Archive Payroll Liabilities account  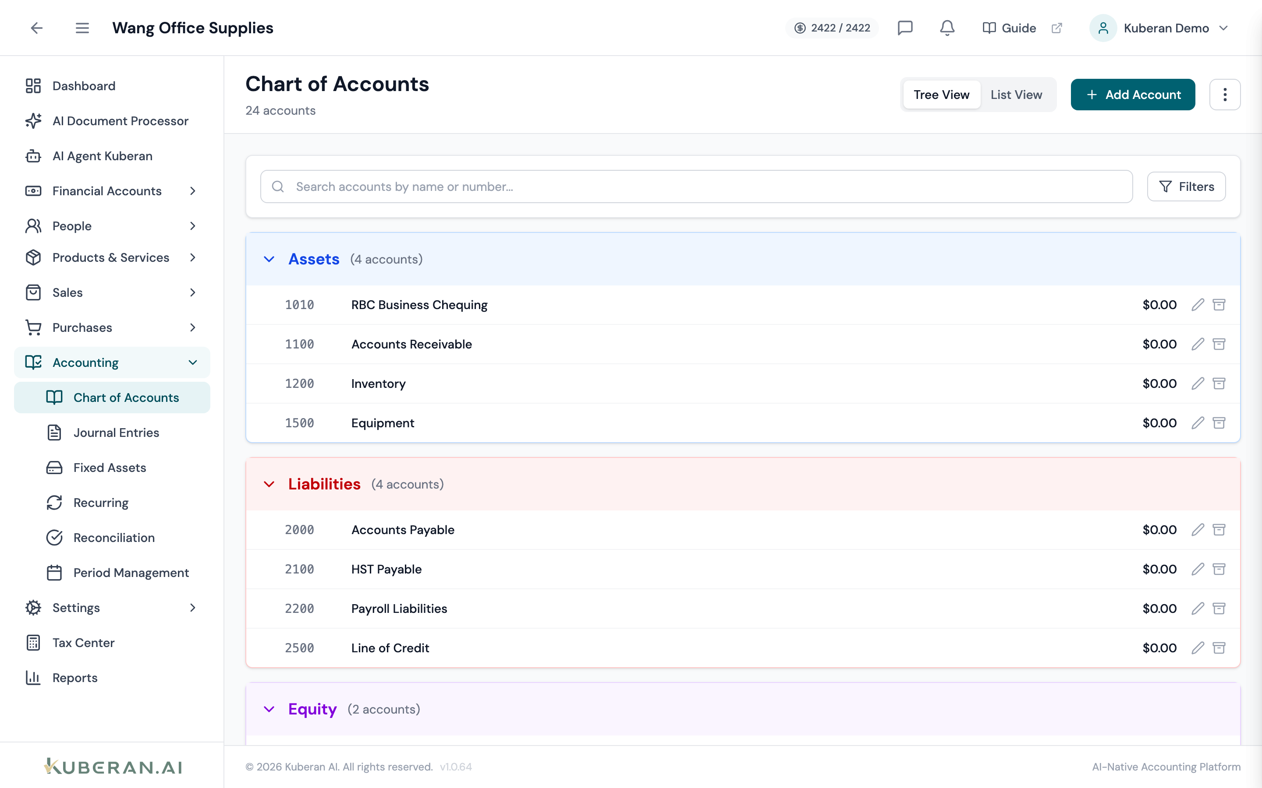1219,608
